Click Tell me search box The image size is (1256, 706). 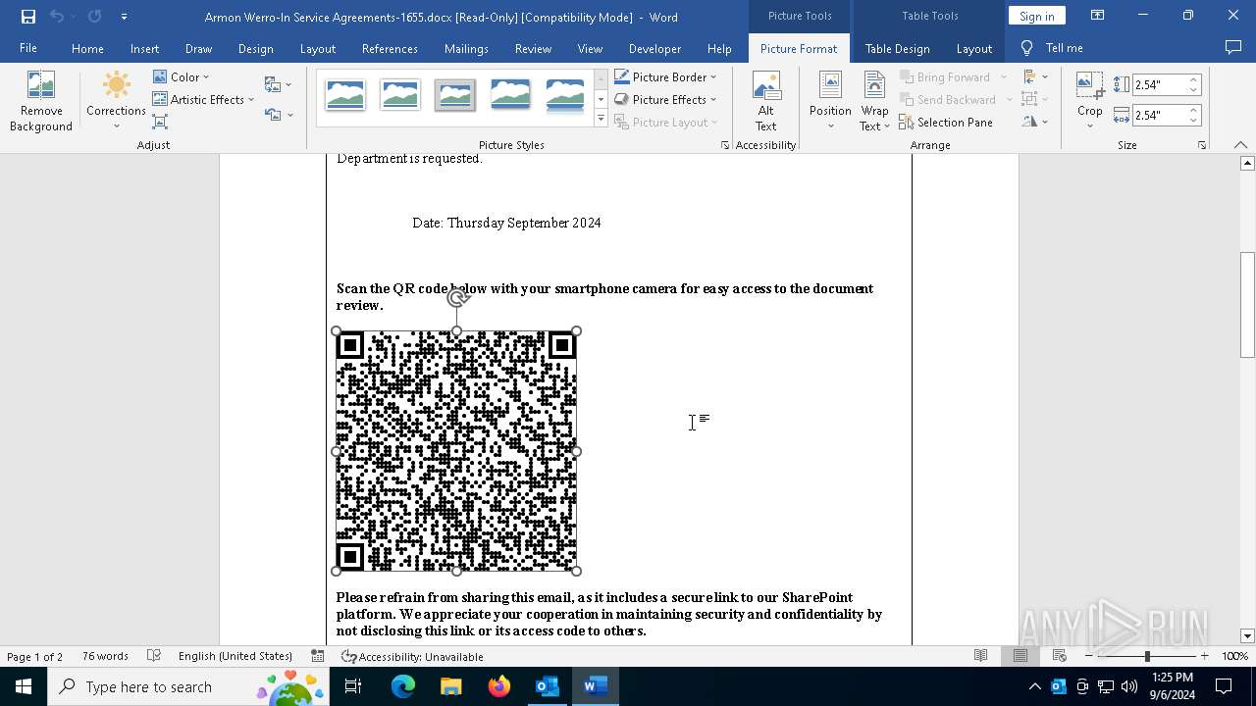coord(1054,48)
